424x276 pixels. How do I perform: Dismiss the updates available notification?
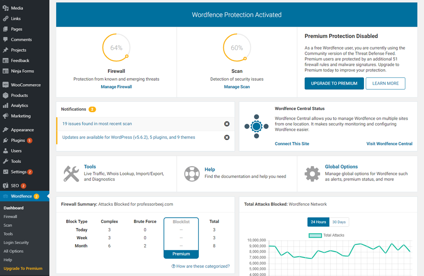pyautogui.click(x=227, y=137)
